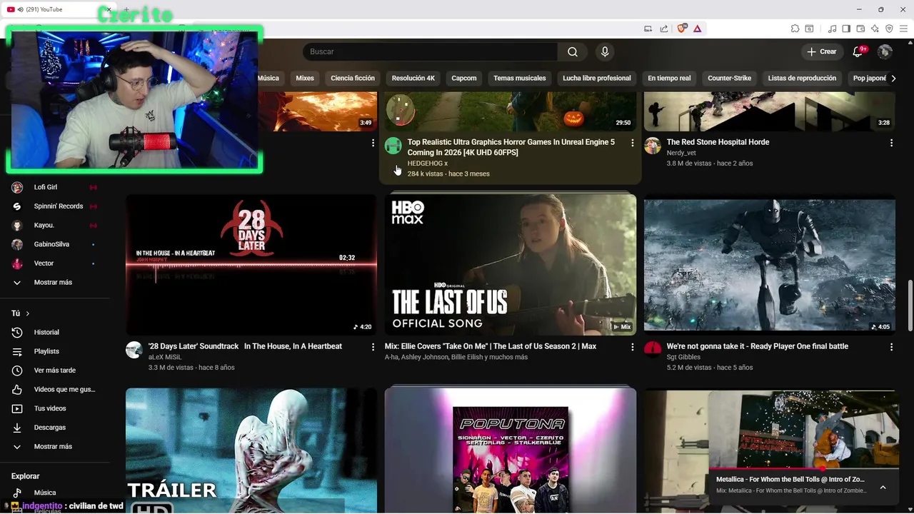Play 28 Days Later Soundtrack thumbnail
This screenshot has width=914, height=514.
(x=251, y=264)
